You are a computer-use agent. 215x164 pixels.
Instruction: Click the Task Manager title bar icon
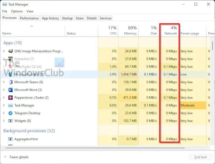tap(5, 4)
